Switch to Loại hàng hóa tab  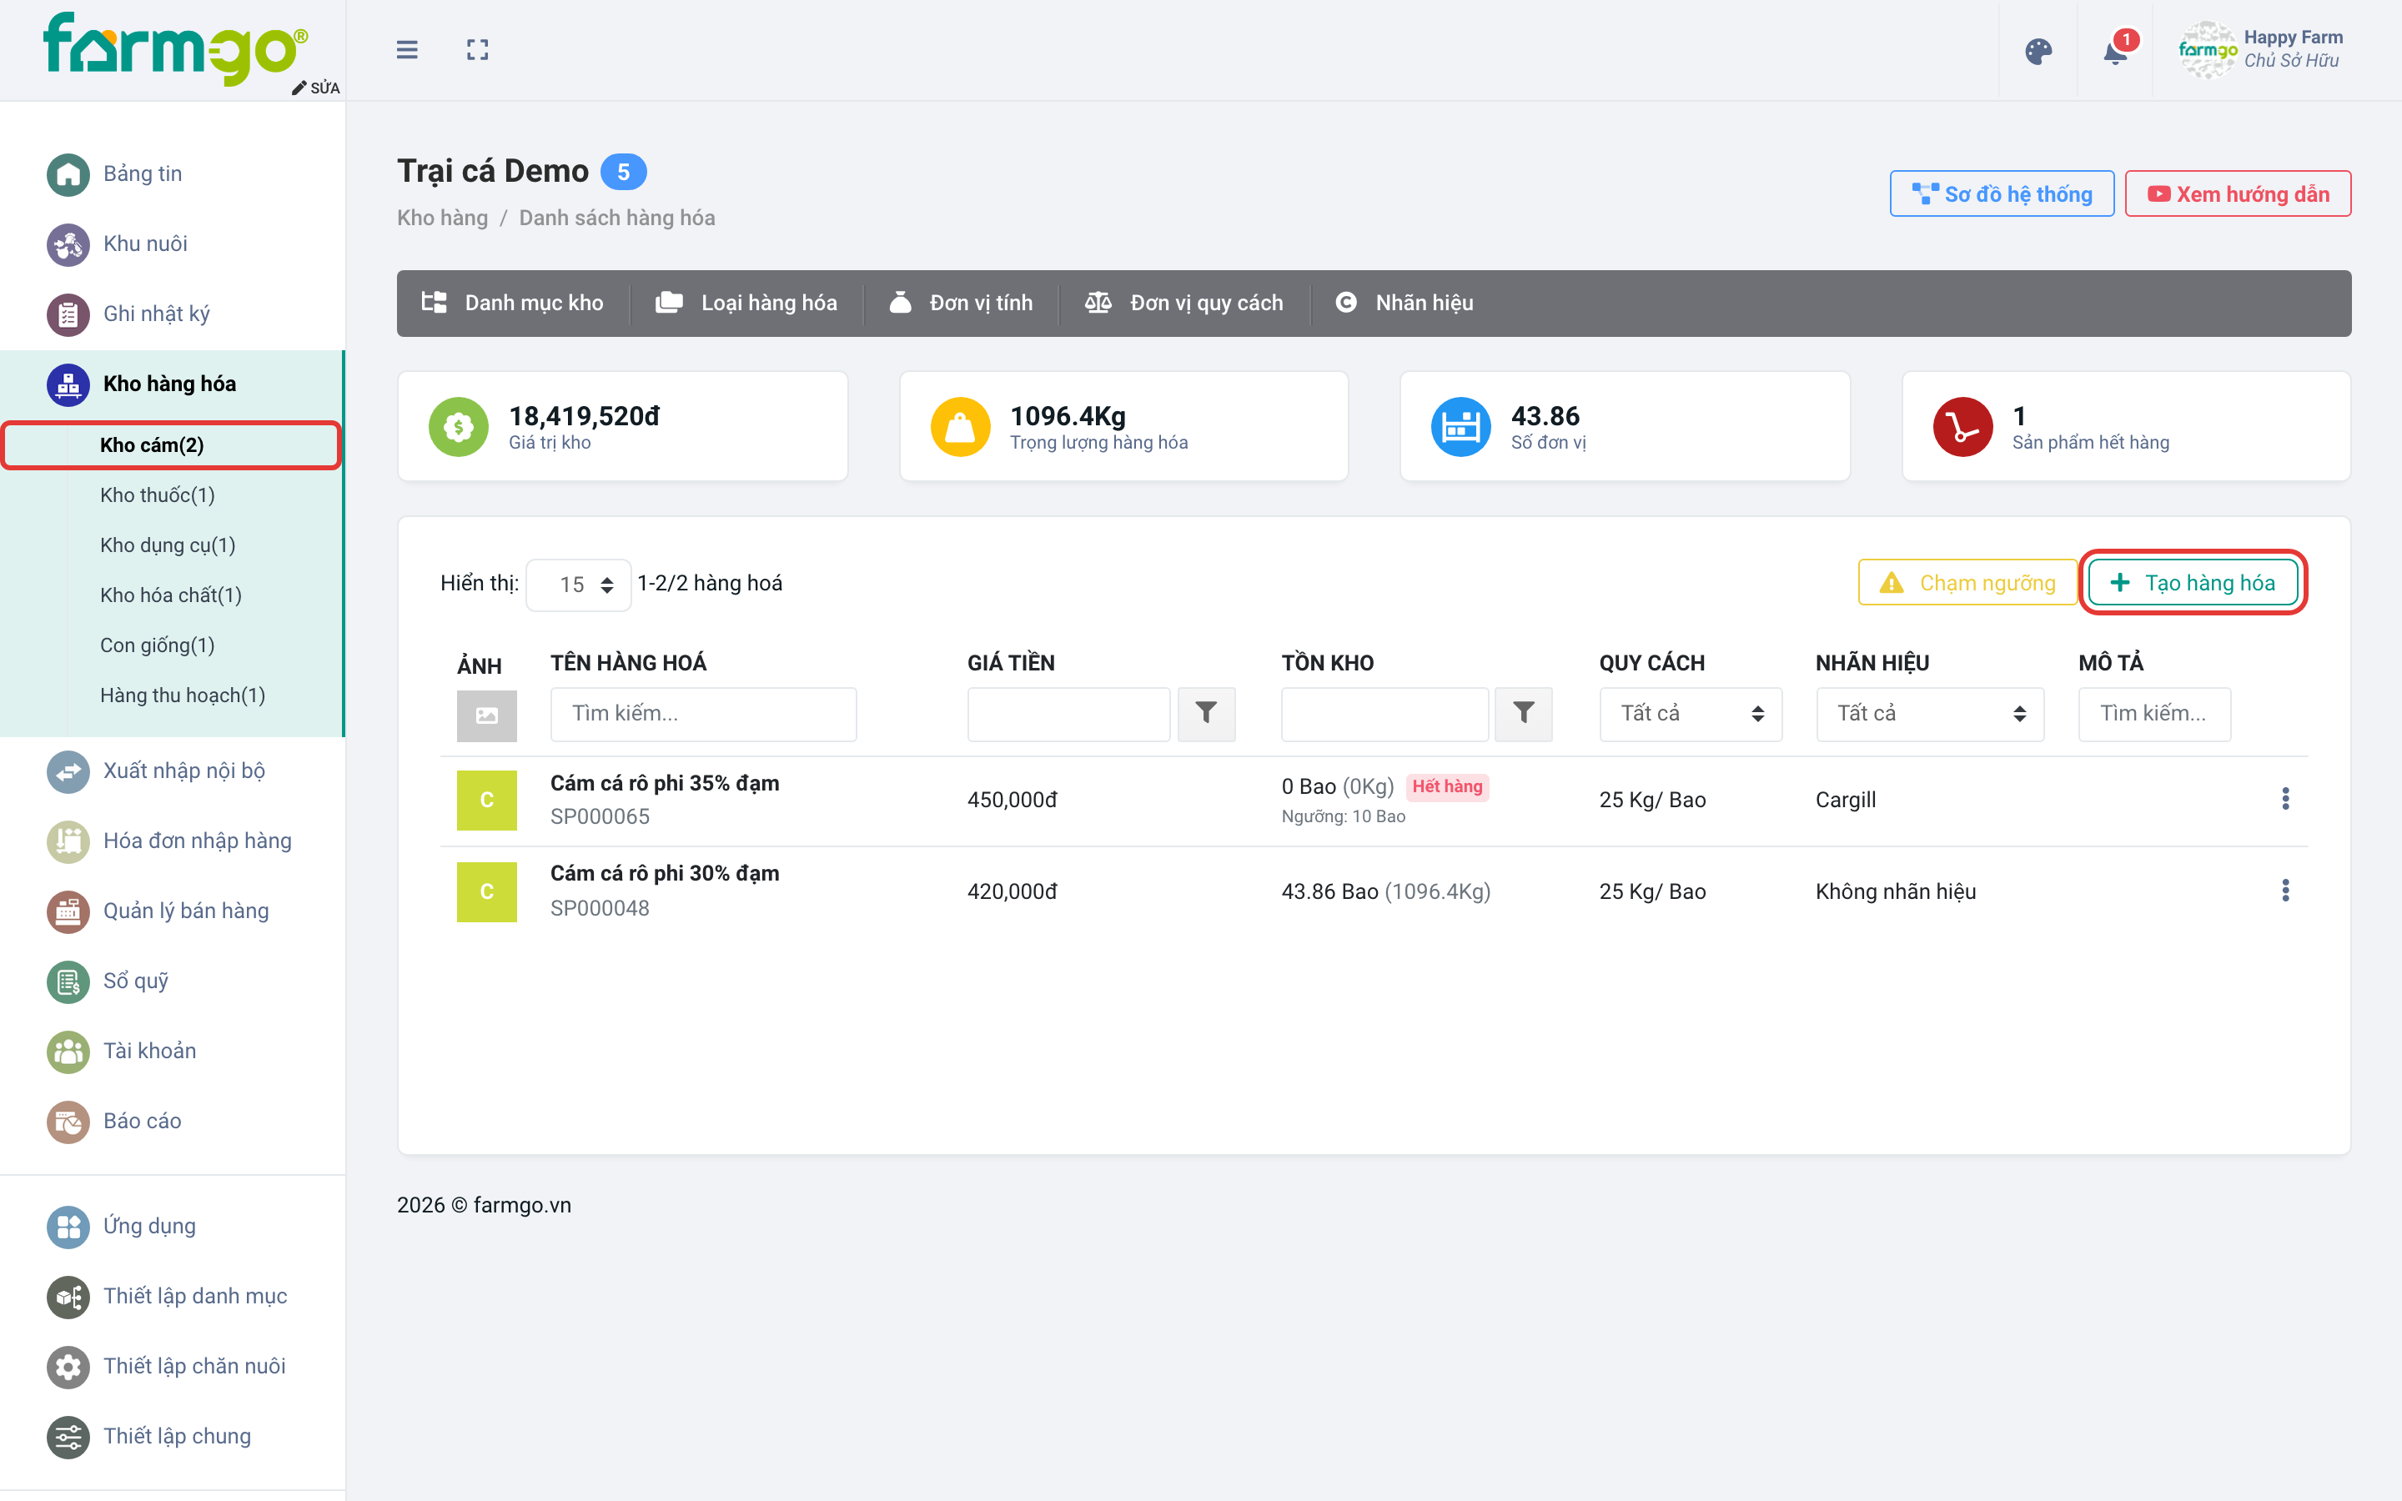pos(746,303)
